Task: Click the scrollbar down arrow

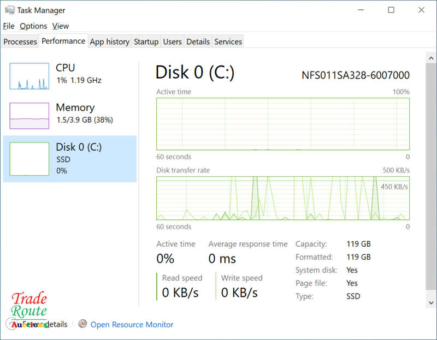Action: 431,303
